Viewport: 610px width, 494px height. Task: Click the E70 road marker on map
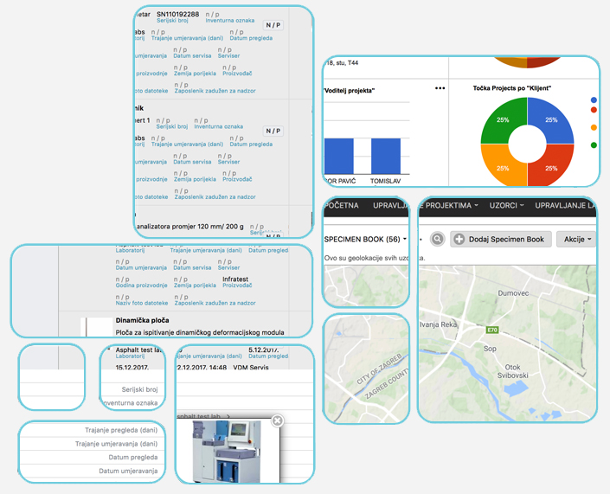(492, 330)
